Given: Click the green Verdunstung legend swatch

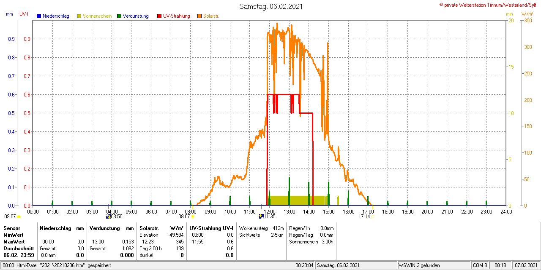Looking at the screenshot, I should (x=119, y=16).
